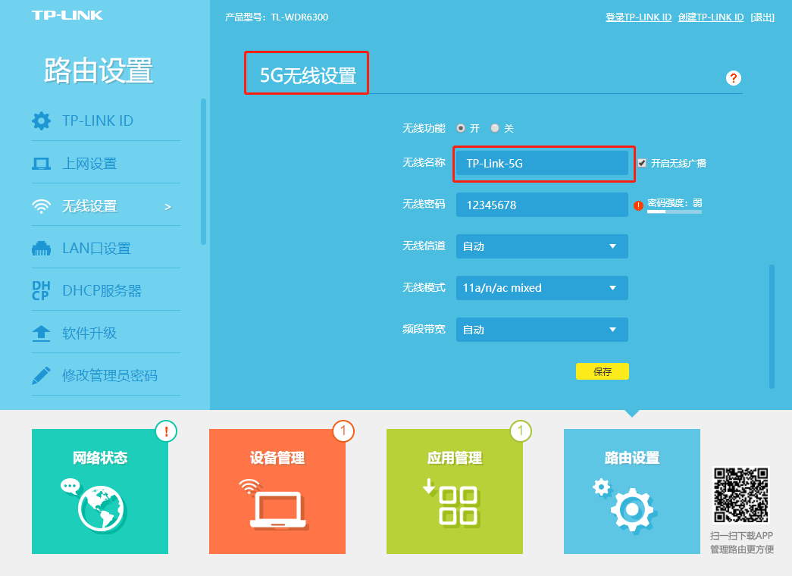792x576 pixels.
Task: Click the 创建TP-LINK ID link
Action: tap(711, 17)
